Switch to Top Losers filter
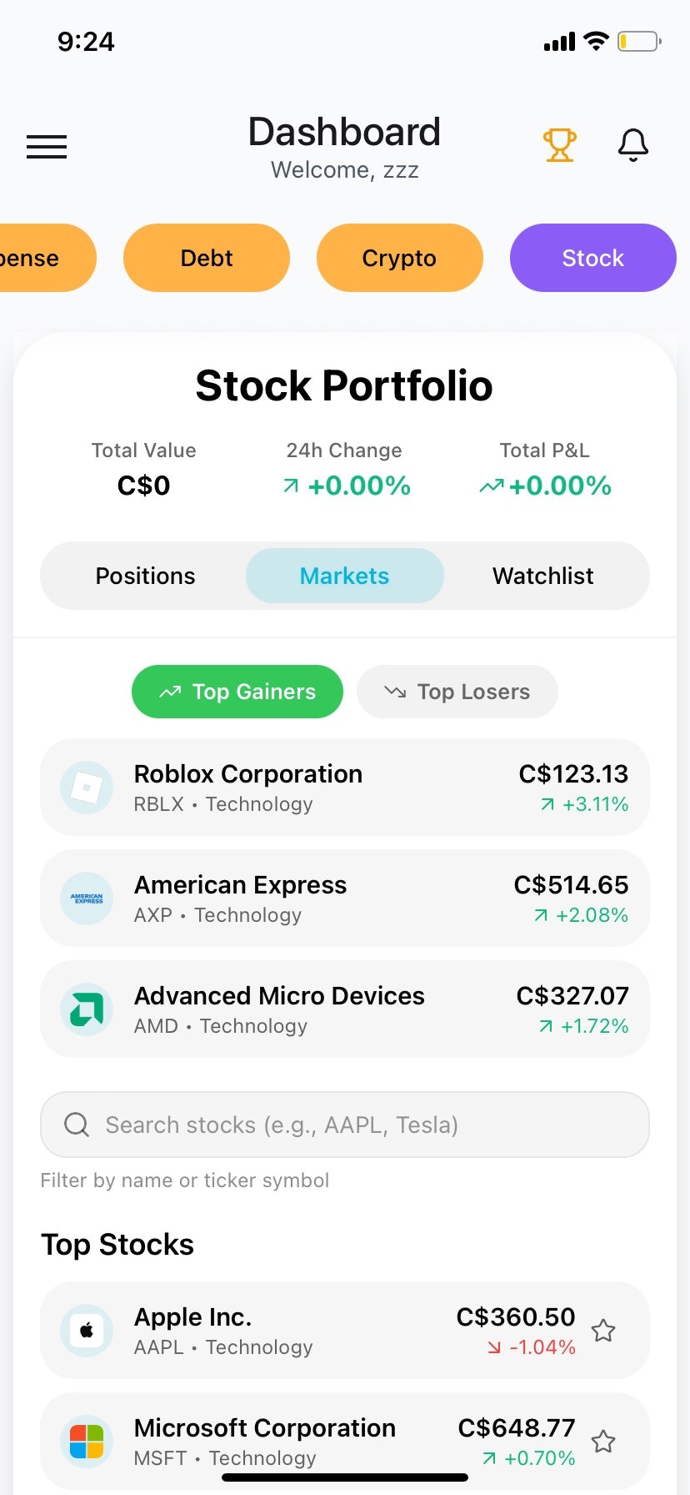The width and height of the screenshot is (690, 1495). (457, 692)
